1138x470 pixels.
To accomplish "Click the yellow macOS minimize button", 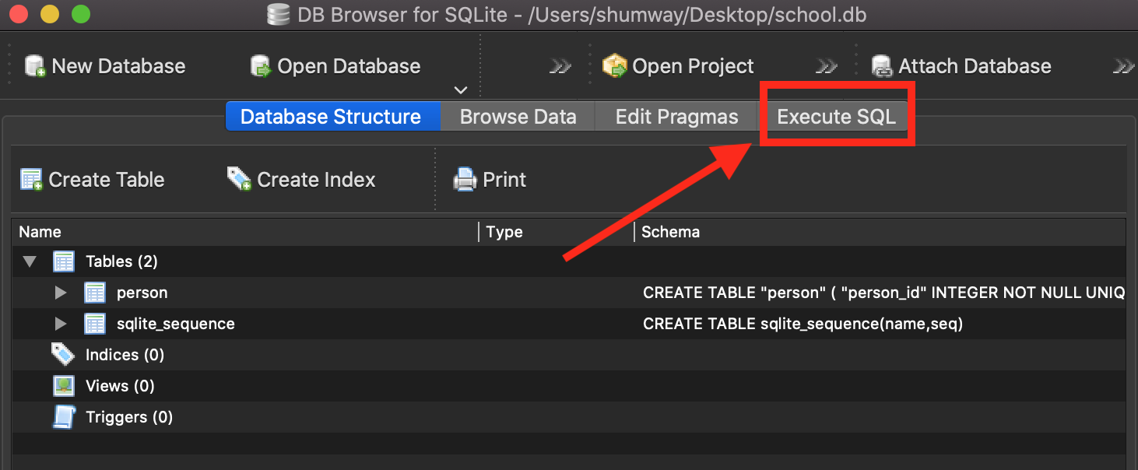I will (49, 14).
